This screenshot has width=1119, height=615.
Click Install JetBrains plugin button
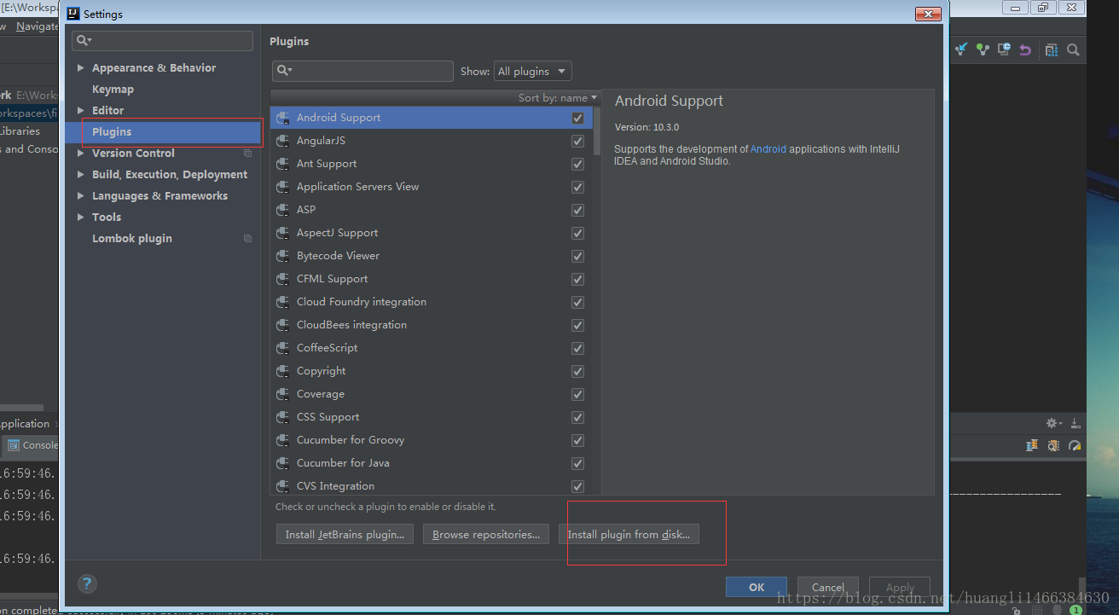(x=345, y=535)
